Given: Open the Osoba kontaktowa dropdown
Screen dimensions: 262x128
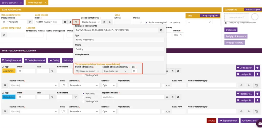Looking at the screenshot, I should [x=91, y=22].
